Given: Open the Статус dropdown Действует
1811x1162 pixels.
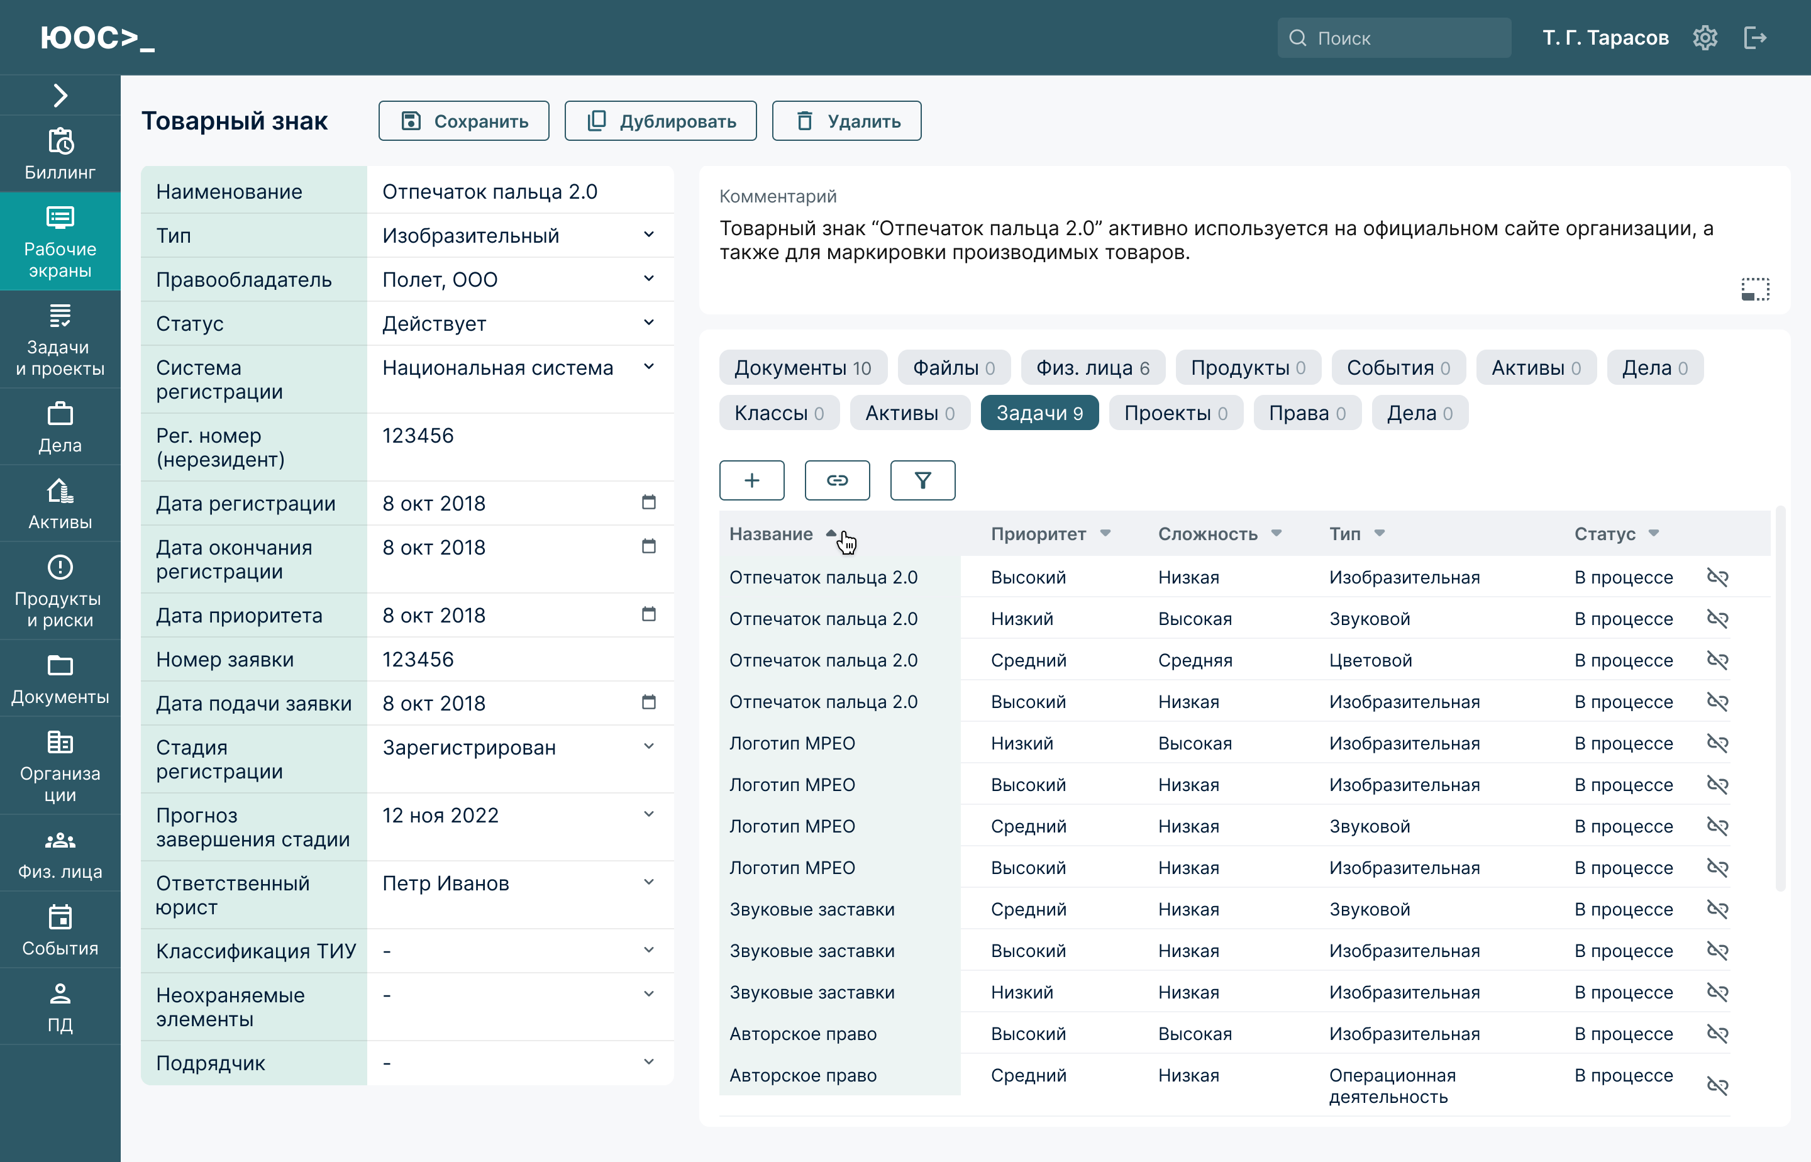Looking at the screenshot, I should pos(648,323).
